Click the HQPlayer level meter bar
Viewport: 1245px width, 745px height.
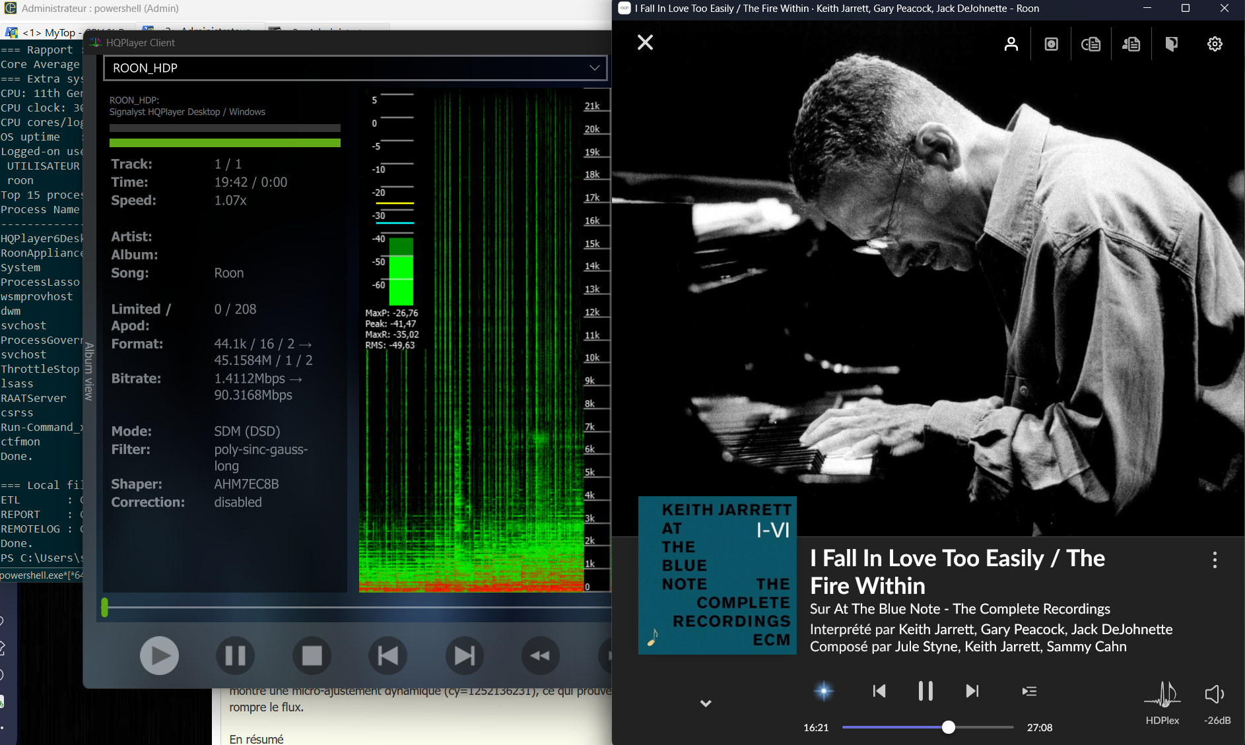point(401,272)
